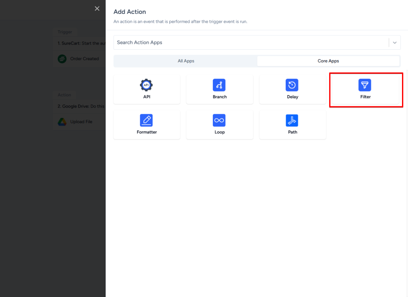408x297 pixels.
Task: Open the Formatter pencil icon
Action: pos(146,120)
